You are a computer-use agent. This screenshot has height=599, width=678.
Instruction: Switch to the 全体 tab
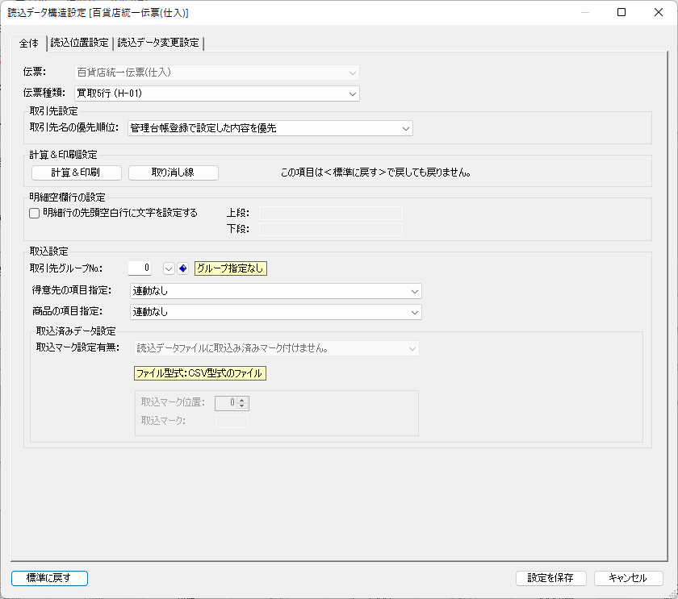click(28, 44)
